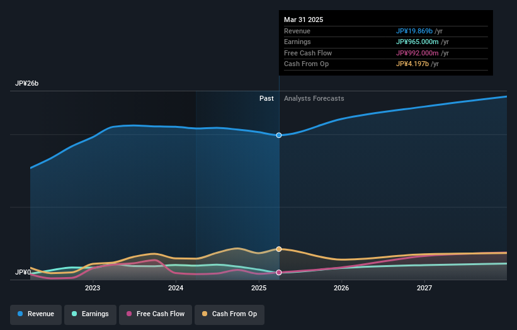Click the 2025 x-axis label
This screenshot has width=517, height=330.
[x=259, y=288]
